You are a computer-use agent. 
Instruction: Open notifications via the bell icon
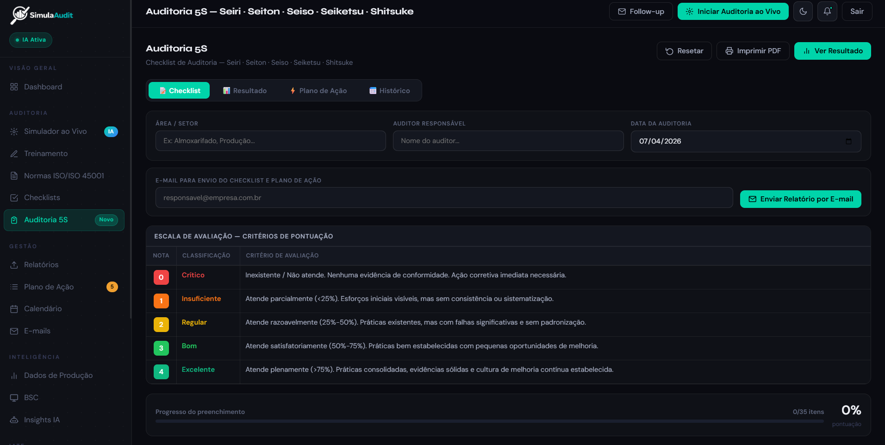(x=827, y=11)
